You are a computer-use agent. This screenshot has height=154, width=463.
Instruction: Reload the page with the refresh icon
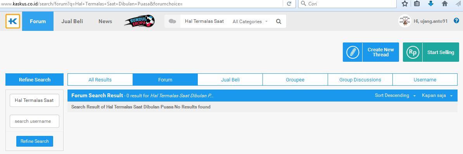click(x=289, y=4)
